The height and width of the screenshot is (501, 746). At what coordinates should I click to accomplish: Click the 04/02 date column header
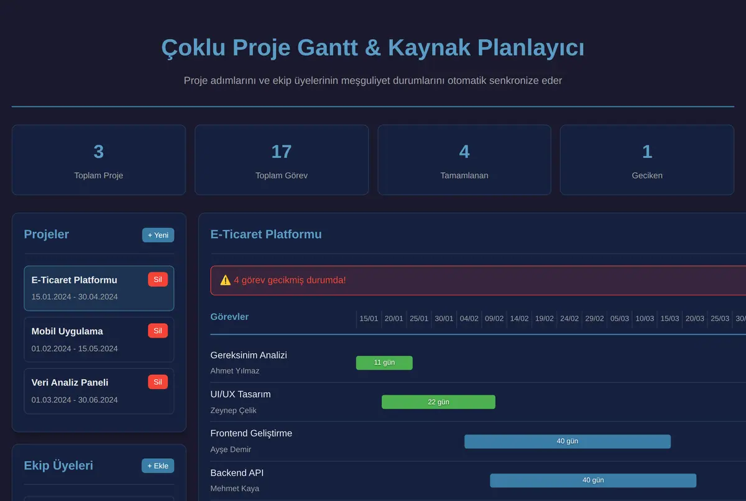click(469, 319)
